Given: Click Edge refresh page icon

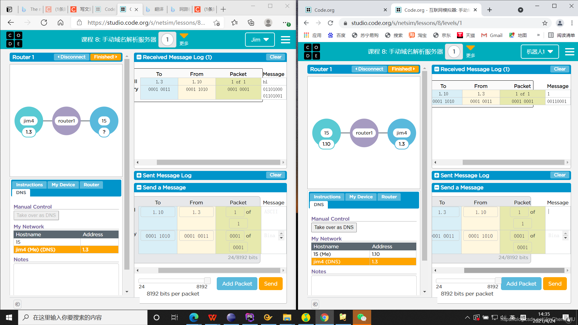Looking at the screenshot, I should point(44,23).
